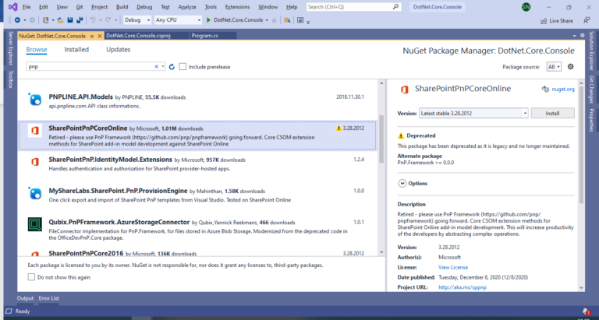The width and height of the screenshot is (599, 320).
Task: Enable the Include prerelease checkbox
Action: (183, 67)
